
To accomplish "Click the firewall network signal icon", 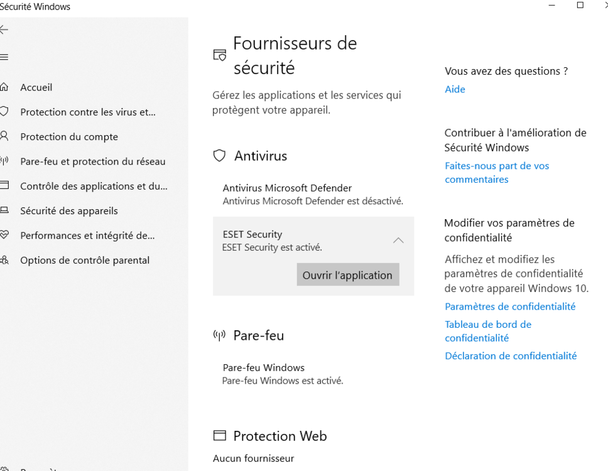I will pos(4,161).
